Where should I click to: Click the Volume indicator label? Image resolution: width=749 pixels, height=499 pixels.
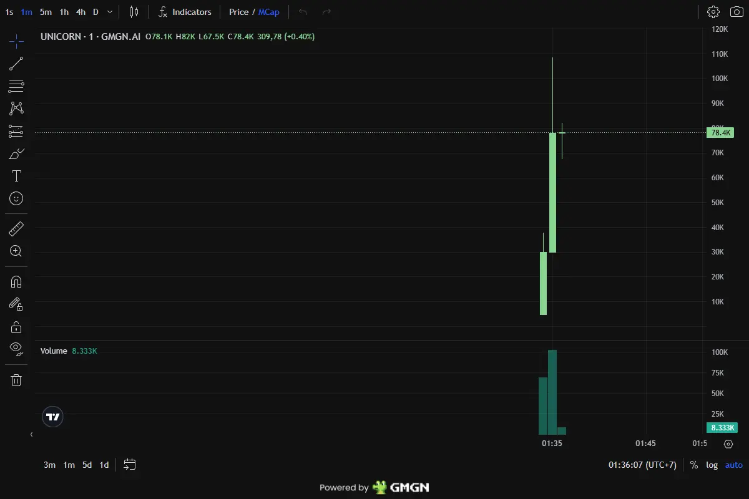point(54,351)
